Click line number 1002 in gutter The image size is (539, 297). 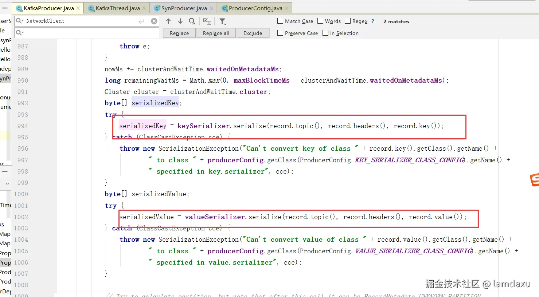point(21,217)
